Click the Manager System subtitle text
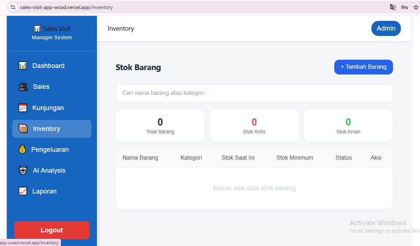The height and width of the screenshot is (246, 420). 52,37
